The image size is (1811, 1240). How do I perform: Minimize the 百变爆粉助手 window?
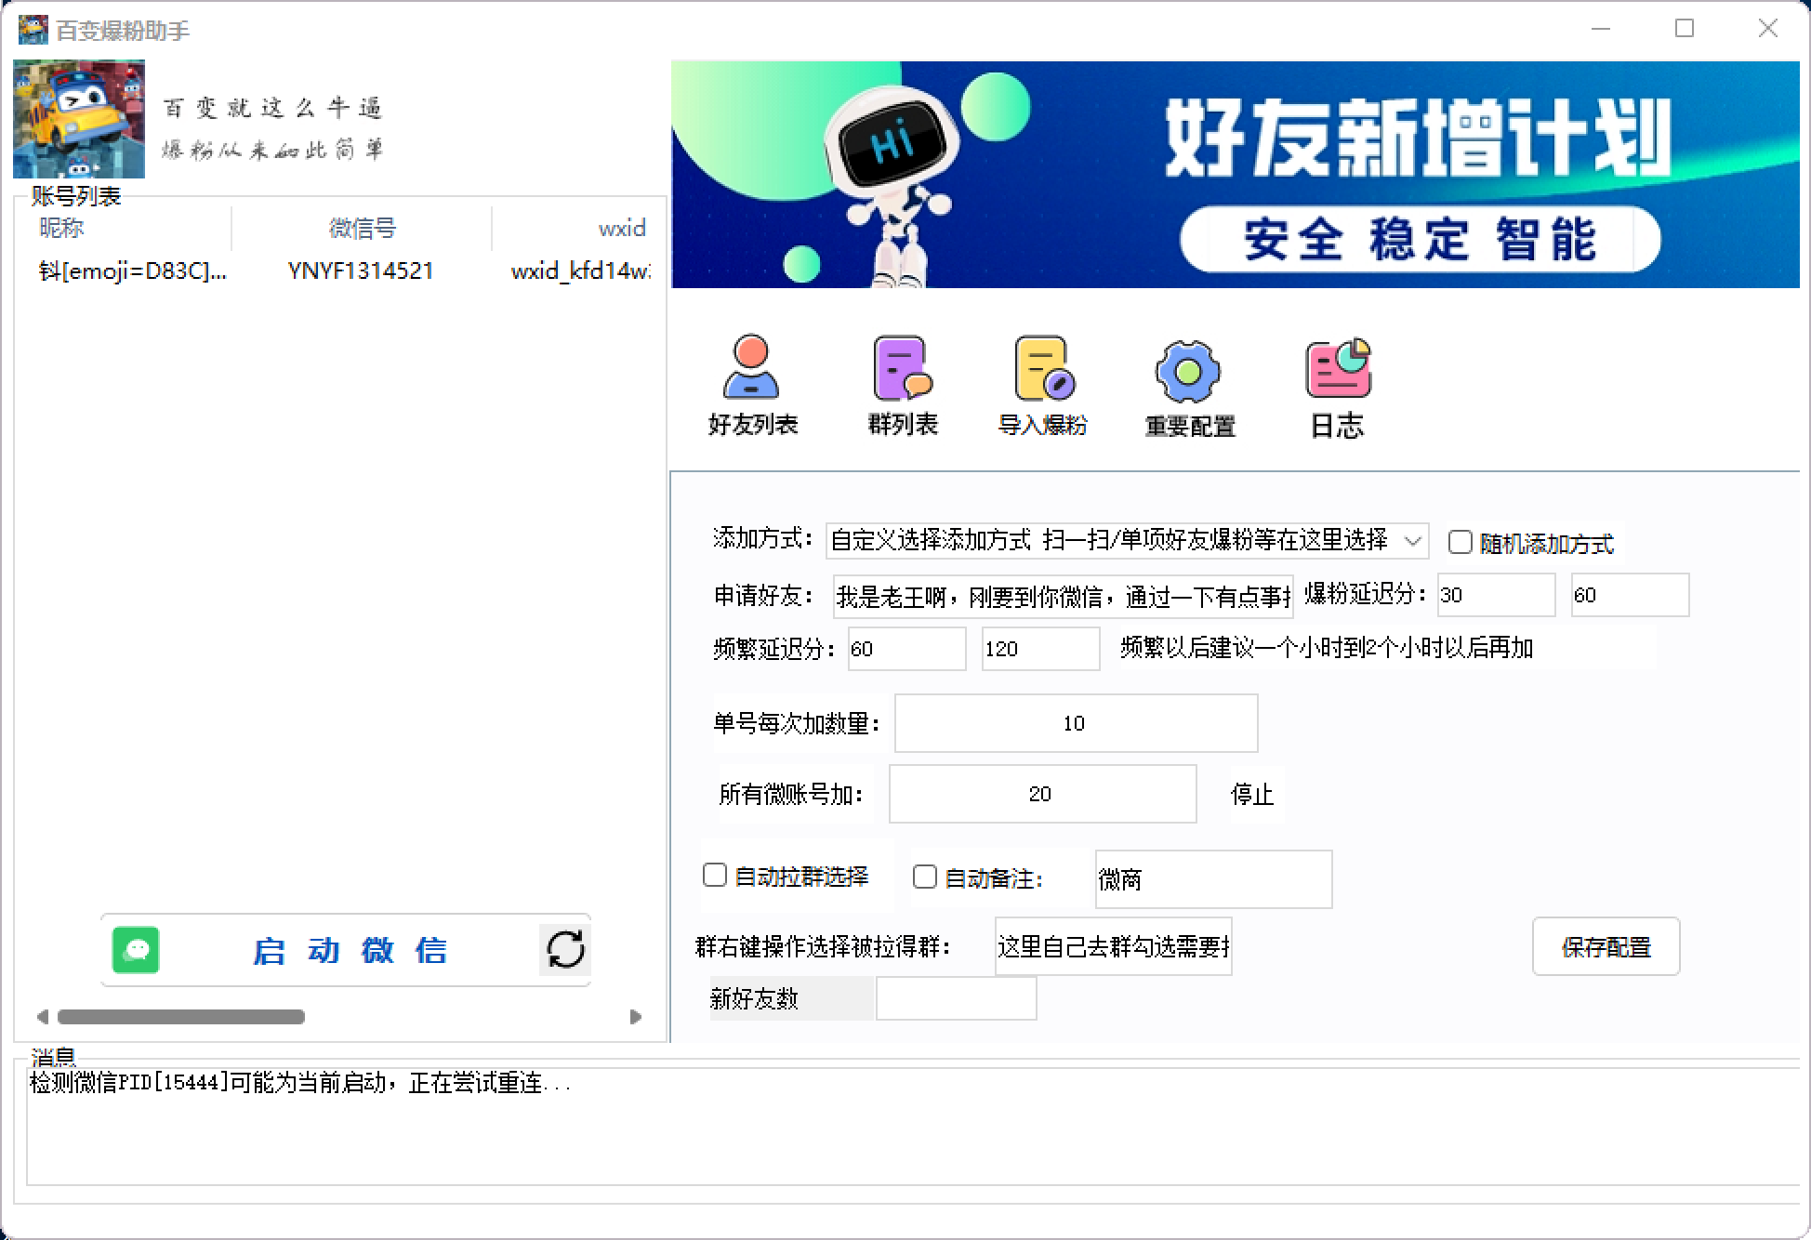click(1601, 29)
